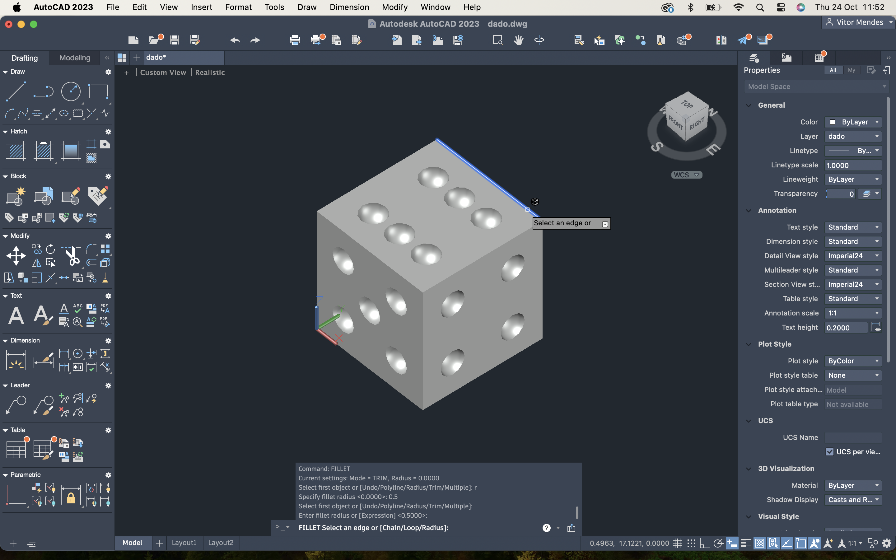
Task: Select the Rotate tool
Action: (50, 249)
